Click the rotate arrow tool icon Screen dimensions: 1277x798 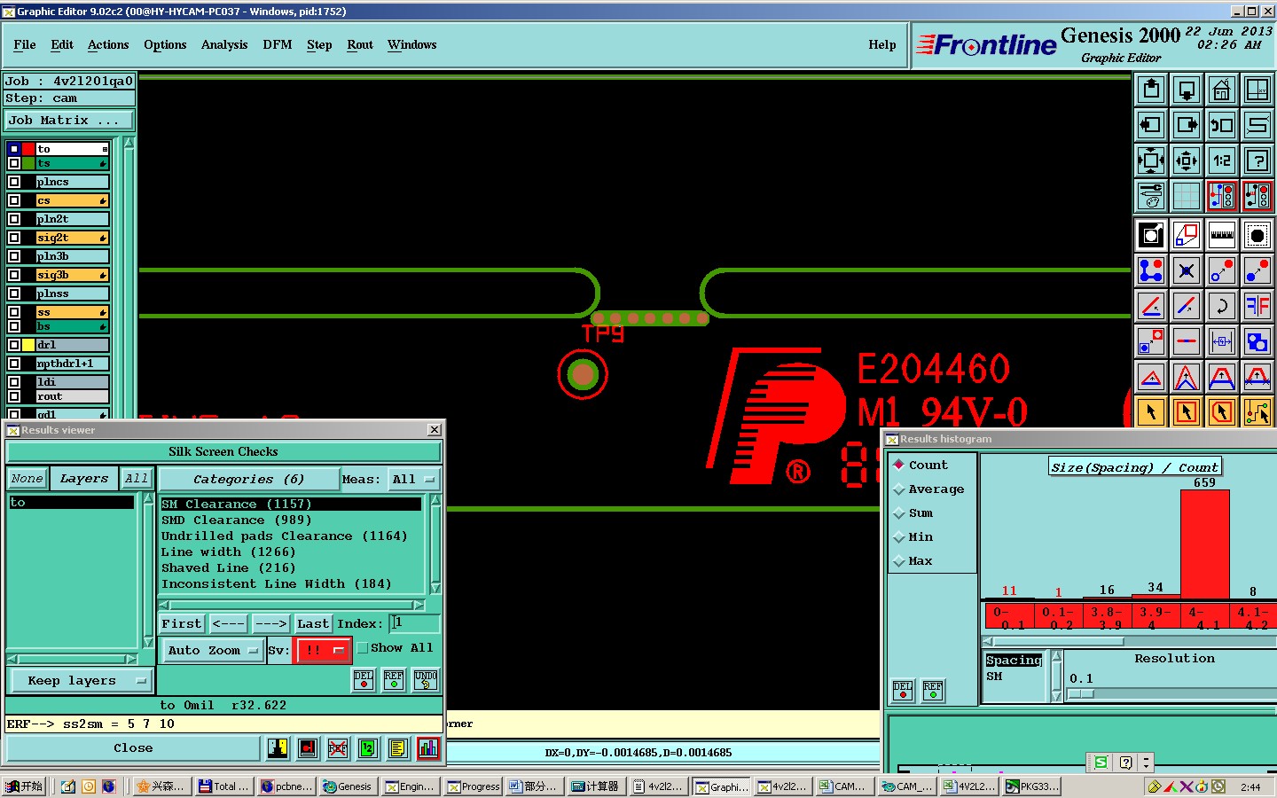coord(1222,306)
